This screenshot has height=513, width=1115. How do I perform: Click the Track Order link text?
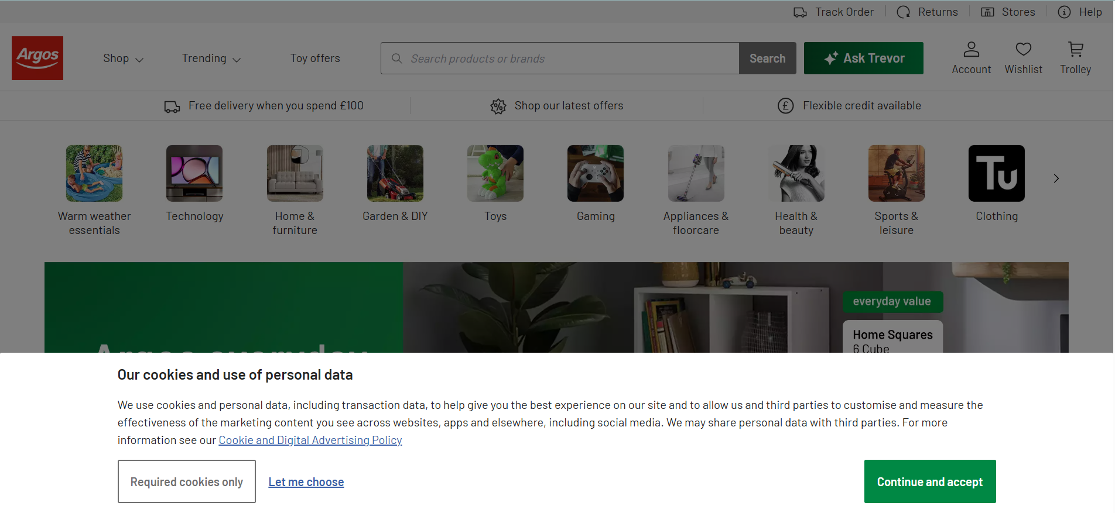coord(844,12)
